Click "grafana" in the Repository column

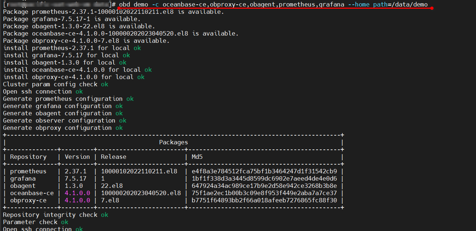click(23, 178)
